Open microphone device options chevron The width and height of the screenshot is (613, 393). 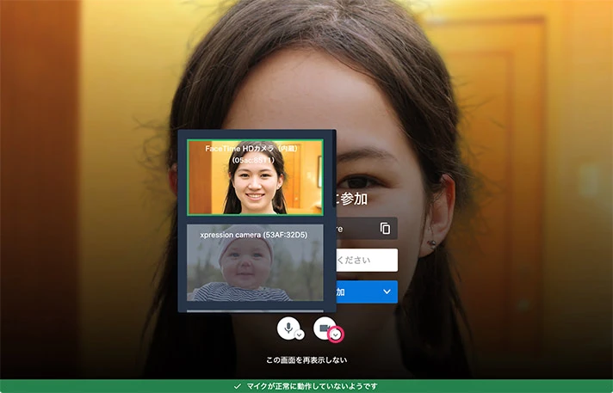[x=300, y=335]
